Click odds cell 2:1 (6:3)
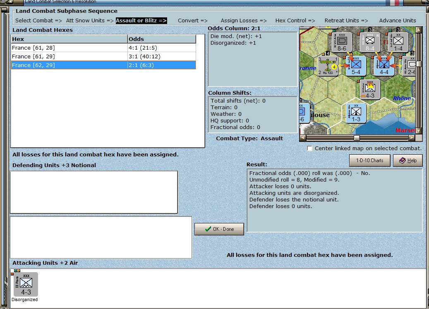 coord(161,65)
